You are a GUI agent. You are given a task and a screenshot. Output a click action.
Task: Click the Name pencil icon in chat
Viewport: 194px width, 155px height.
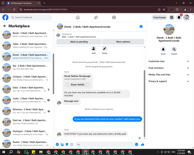[104, 49]
